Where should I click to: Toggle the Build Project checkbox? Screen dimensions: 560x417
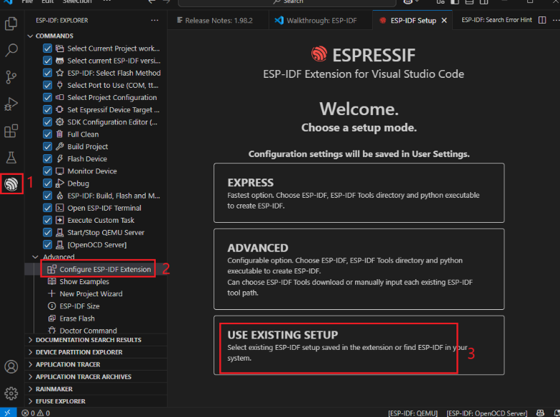pos(47,146)
